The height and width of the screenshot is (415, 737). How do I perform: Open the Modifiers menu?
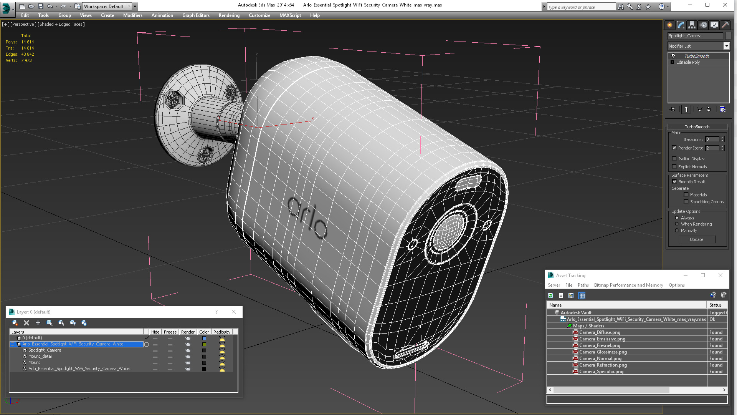tap(133, 15)
